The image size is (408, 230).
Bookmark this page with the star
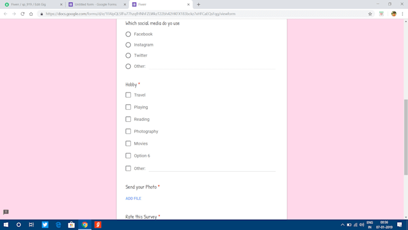pyautogui.click(x=370, y=14)
